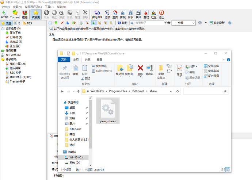The height and width of the screenshot is (180, 252).
Task: Open a Torrent file via toolbar
Action: click(x=15, y=14)
